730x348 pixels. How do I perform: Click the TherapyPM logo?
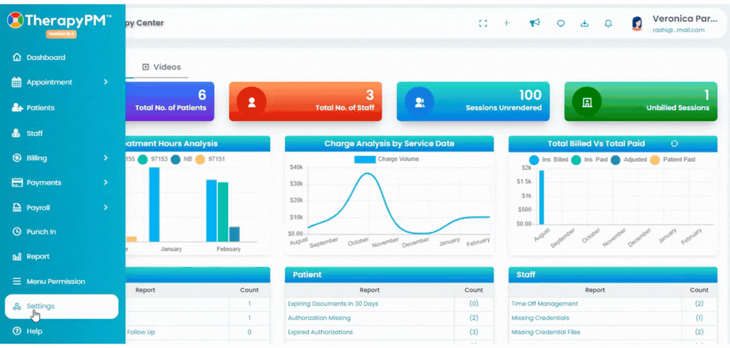click(59, 20)
